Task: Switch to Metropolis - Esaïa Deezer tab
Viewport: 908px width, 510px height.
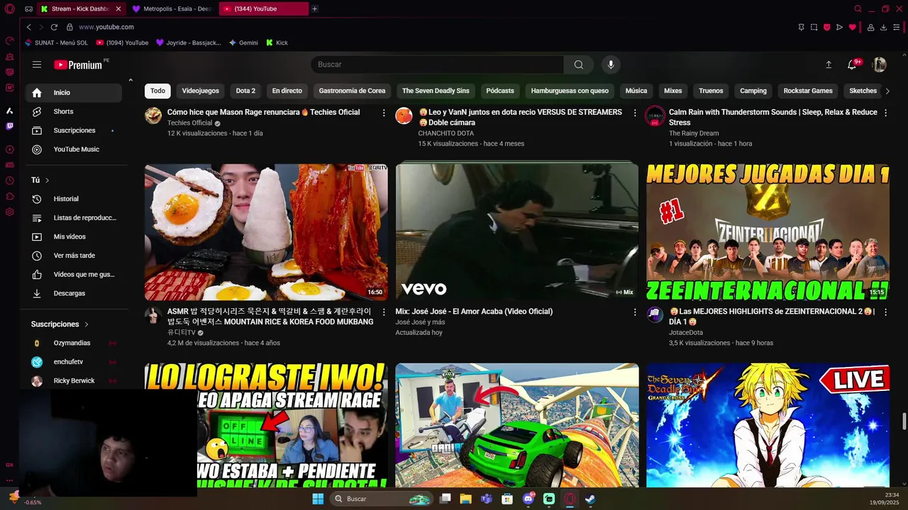Action: click(172, 9)
